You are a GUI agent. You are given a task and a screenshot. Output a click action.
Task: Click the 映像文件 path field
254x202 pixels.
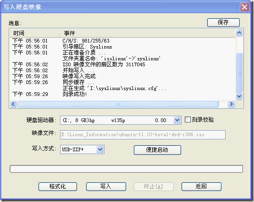tap(143, 135)
